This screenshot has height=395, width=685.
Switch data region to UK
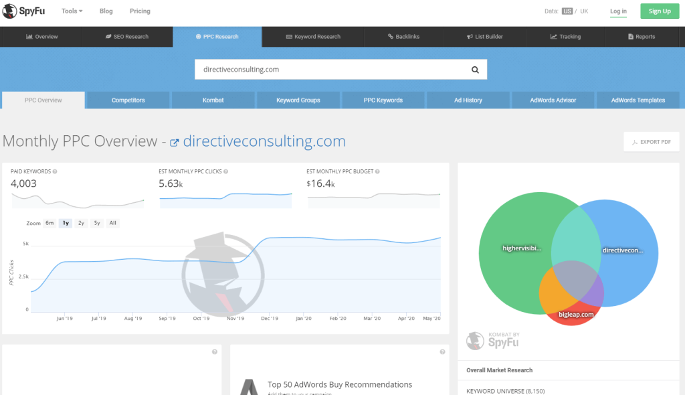pos(584,11)
